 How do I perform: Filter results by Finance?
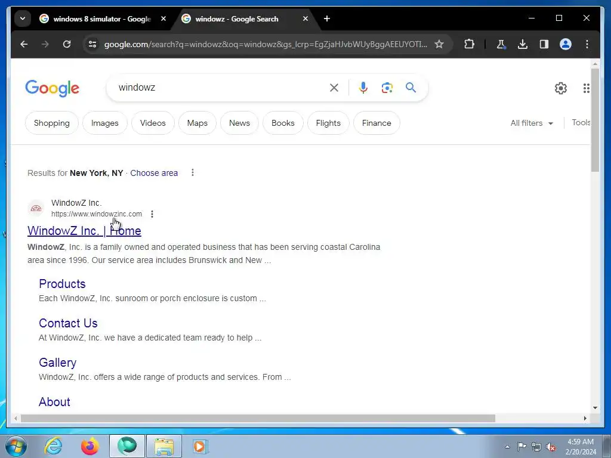pyautogui.click(x=377, y=123)
